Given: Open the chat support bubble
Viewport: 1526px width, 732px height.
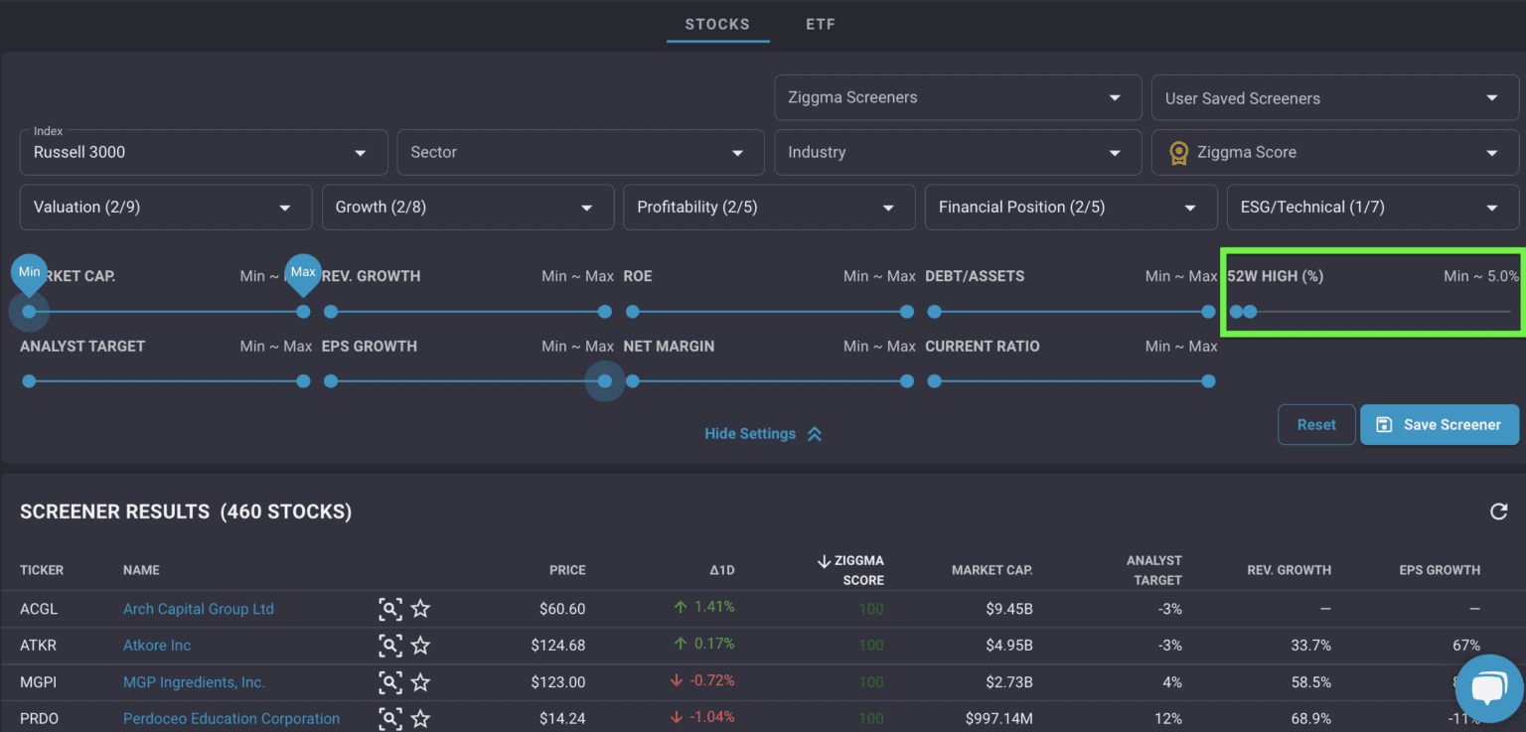Looking at the screenshot, I should [1488, 687].
